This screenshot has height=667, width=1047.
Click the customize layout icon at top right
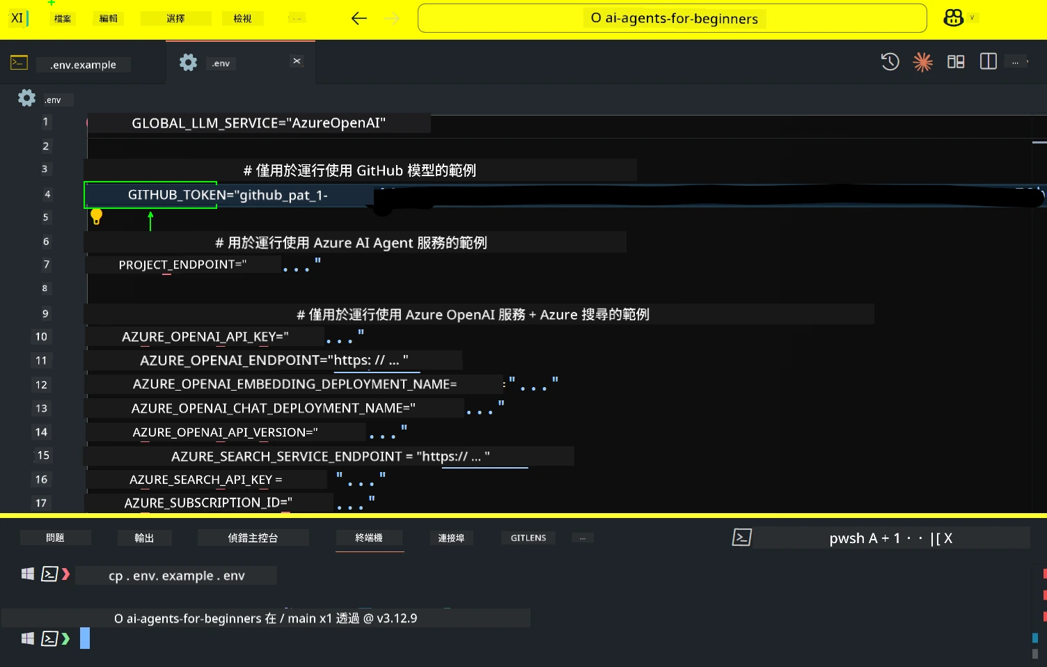tap(955, 61)
